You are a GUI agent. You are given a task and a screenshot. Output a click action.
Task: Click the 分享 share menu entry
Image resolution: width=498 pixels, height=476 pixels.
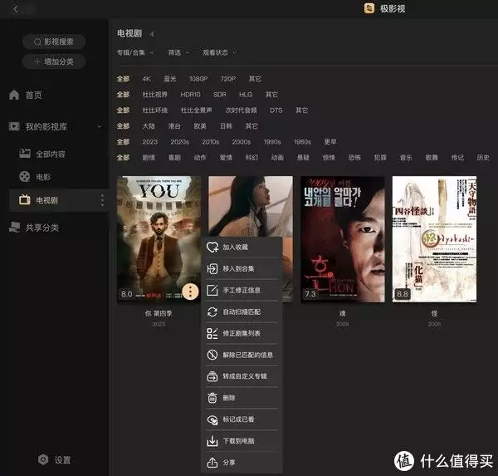point(242,463)
